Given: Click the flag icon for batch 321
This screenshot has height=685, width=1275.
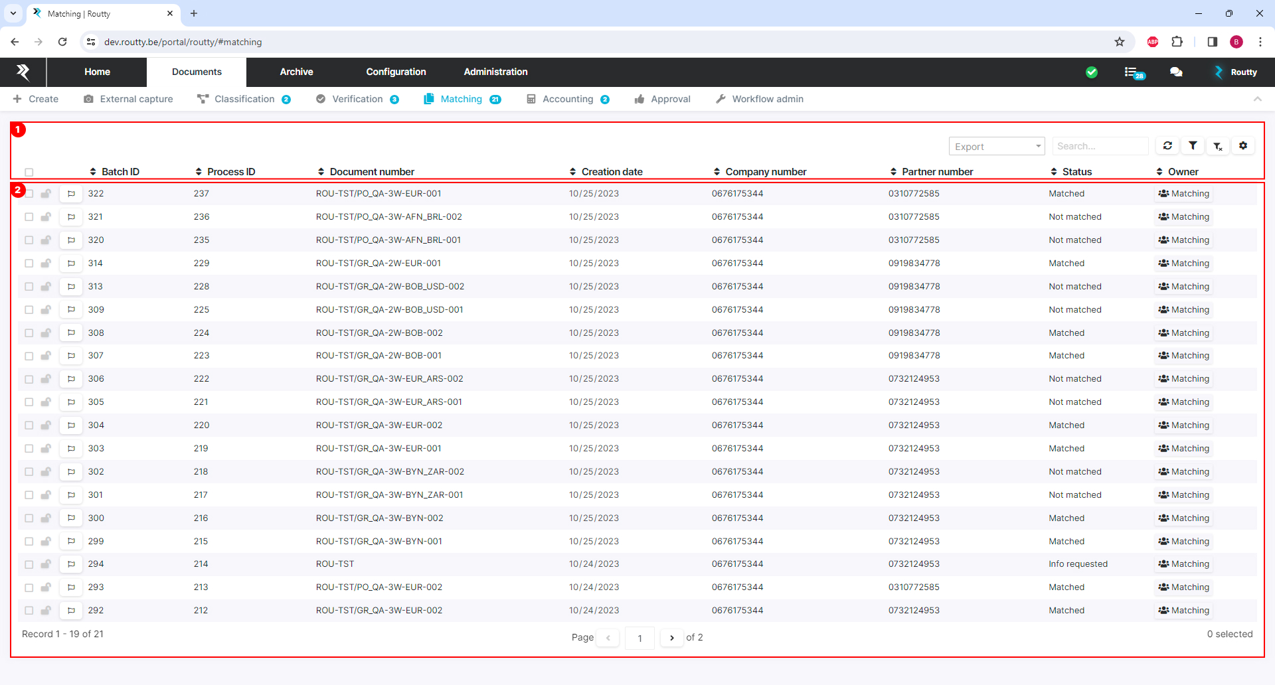Looking at the screenshot, I should click(x=71, y=217).
